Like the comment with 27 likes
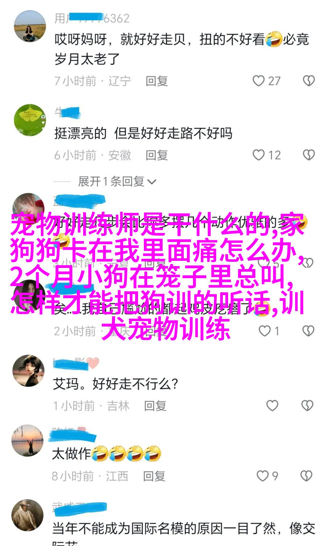The image size is (332, 546). 259,81
